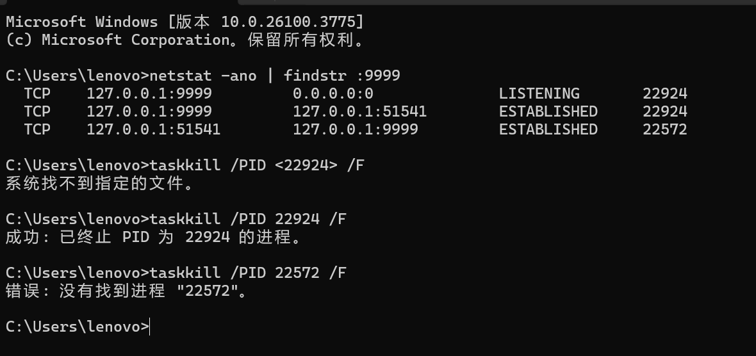Click the first ESTABLISHED state entry
756x356 pixels.
548,111
